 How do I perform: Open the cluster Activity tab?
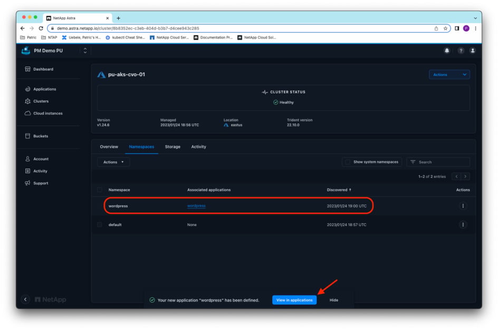click(198, 147)
